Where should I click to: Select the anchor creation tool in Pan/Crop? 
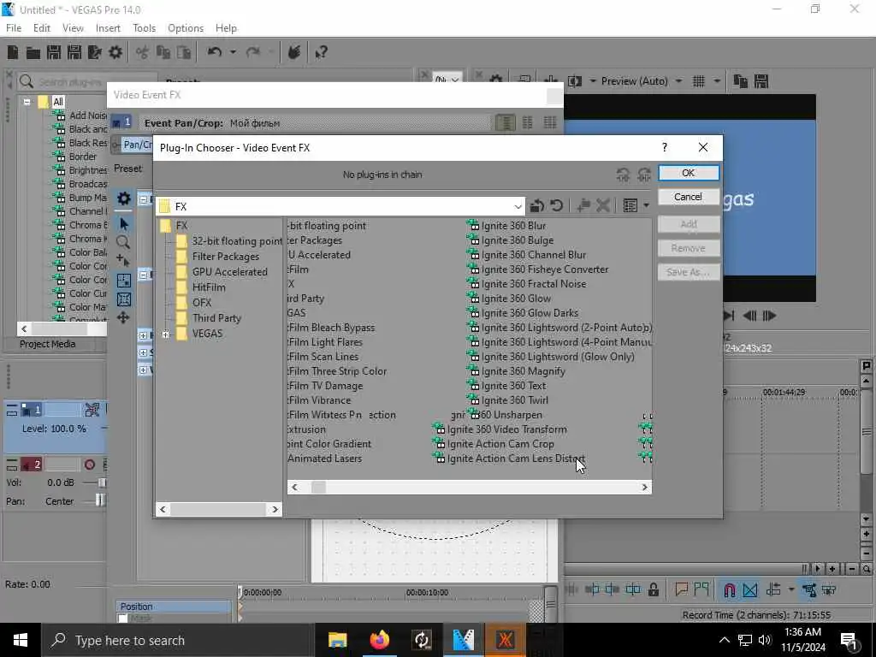tap(123, 261)
